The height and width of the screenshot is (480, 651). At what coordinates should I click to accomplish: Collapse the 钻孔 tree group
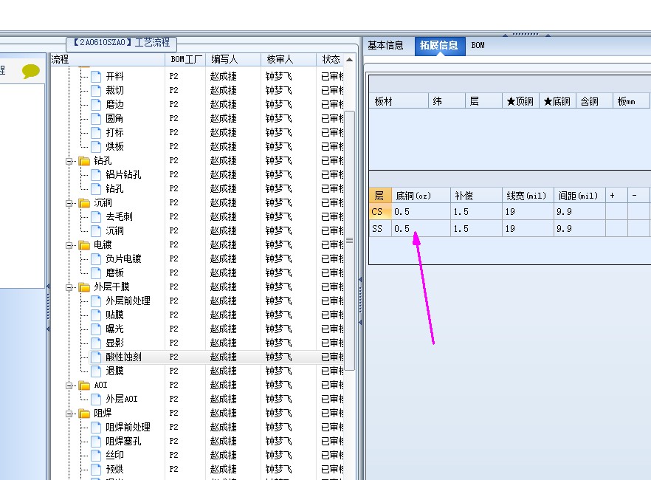pyautogui.click(x=69, y=161)
